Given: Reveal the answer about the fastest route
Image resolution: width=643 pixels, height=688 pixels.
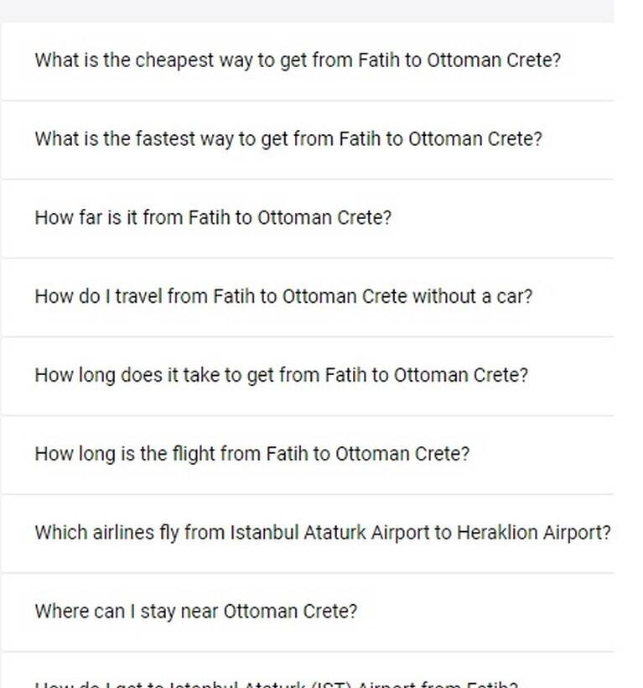Looking at the screenshot, I should click(x=288, y=139).
